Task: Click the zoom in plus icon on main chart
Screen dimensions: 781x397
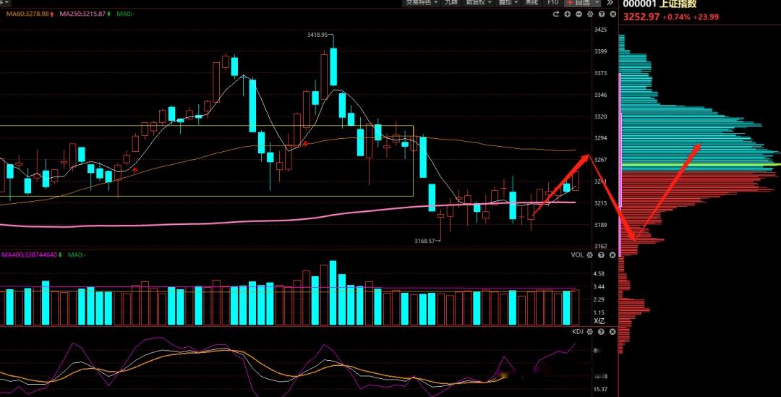Action: coord(568,14)
